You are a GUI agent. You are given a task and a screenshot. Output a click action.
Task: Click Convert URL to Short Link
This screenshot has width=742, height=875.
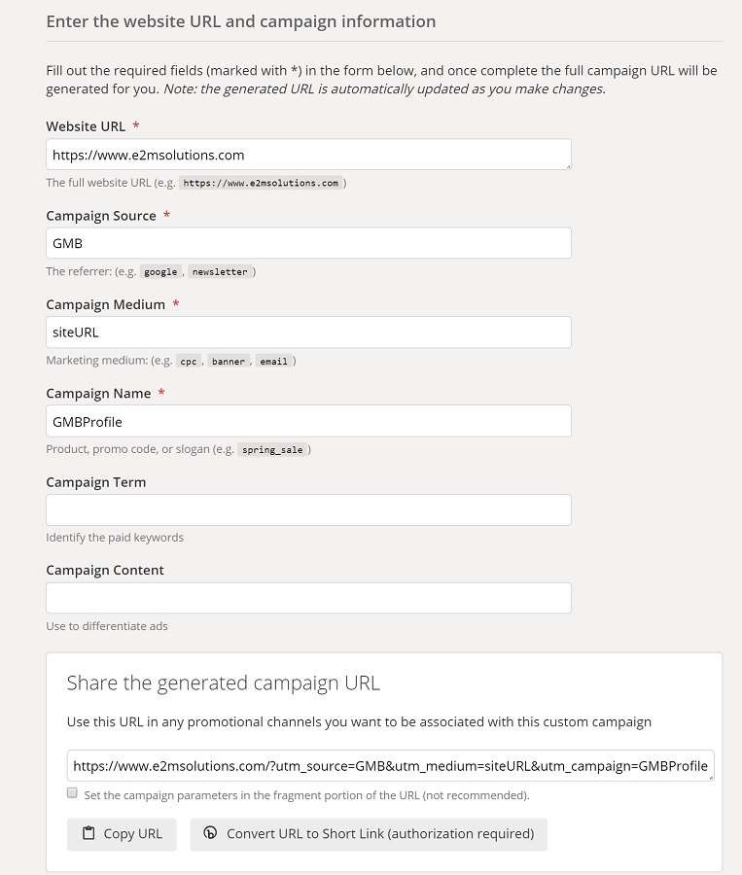click(368, 833)
